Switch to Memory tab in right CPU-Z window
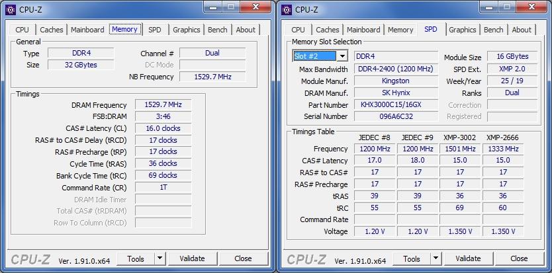 click(x=400, y=30)
